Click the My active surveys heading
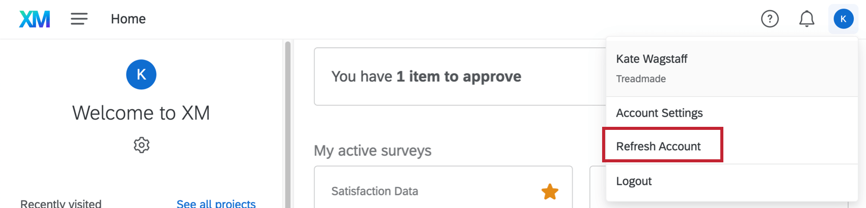 372,151
